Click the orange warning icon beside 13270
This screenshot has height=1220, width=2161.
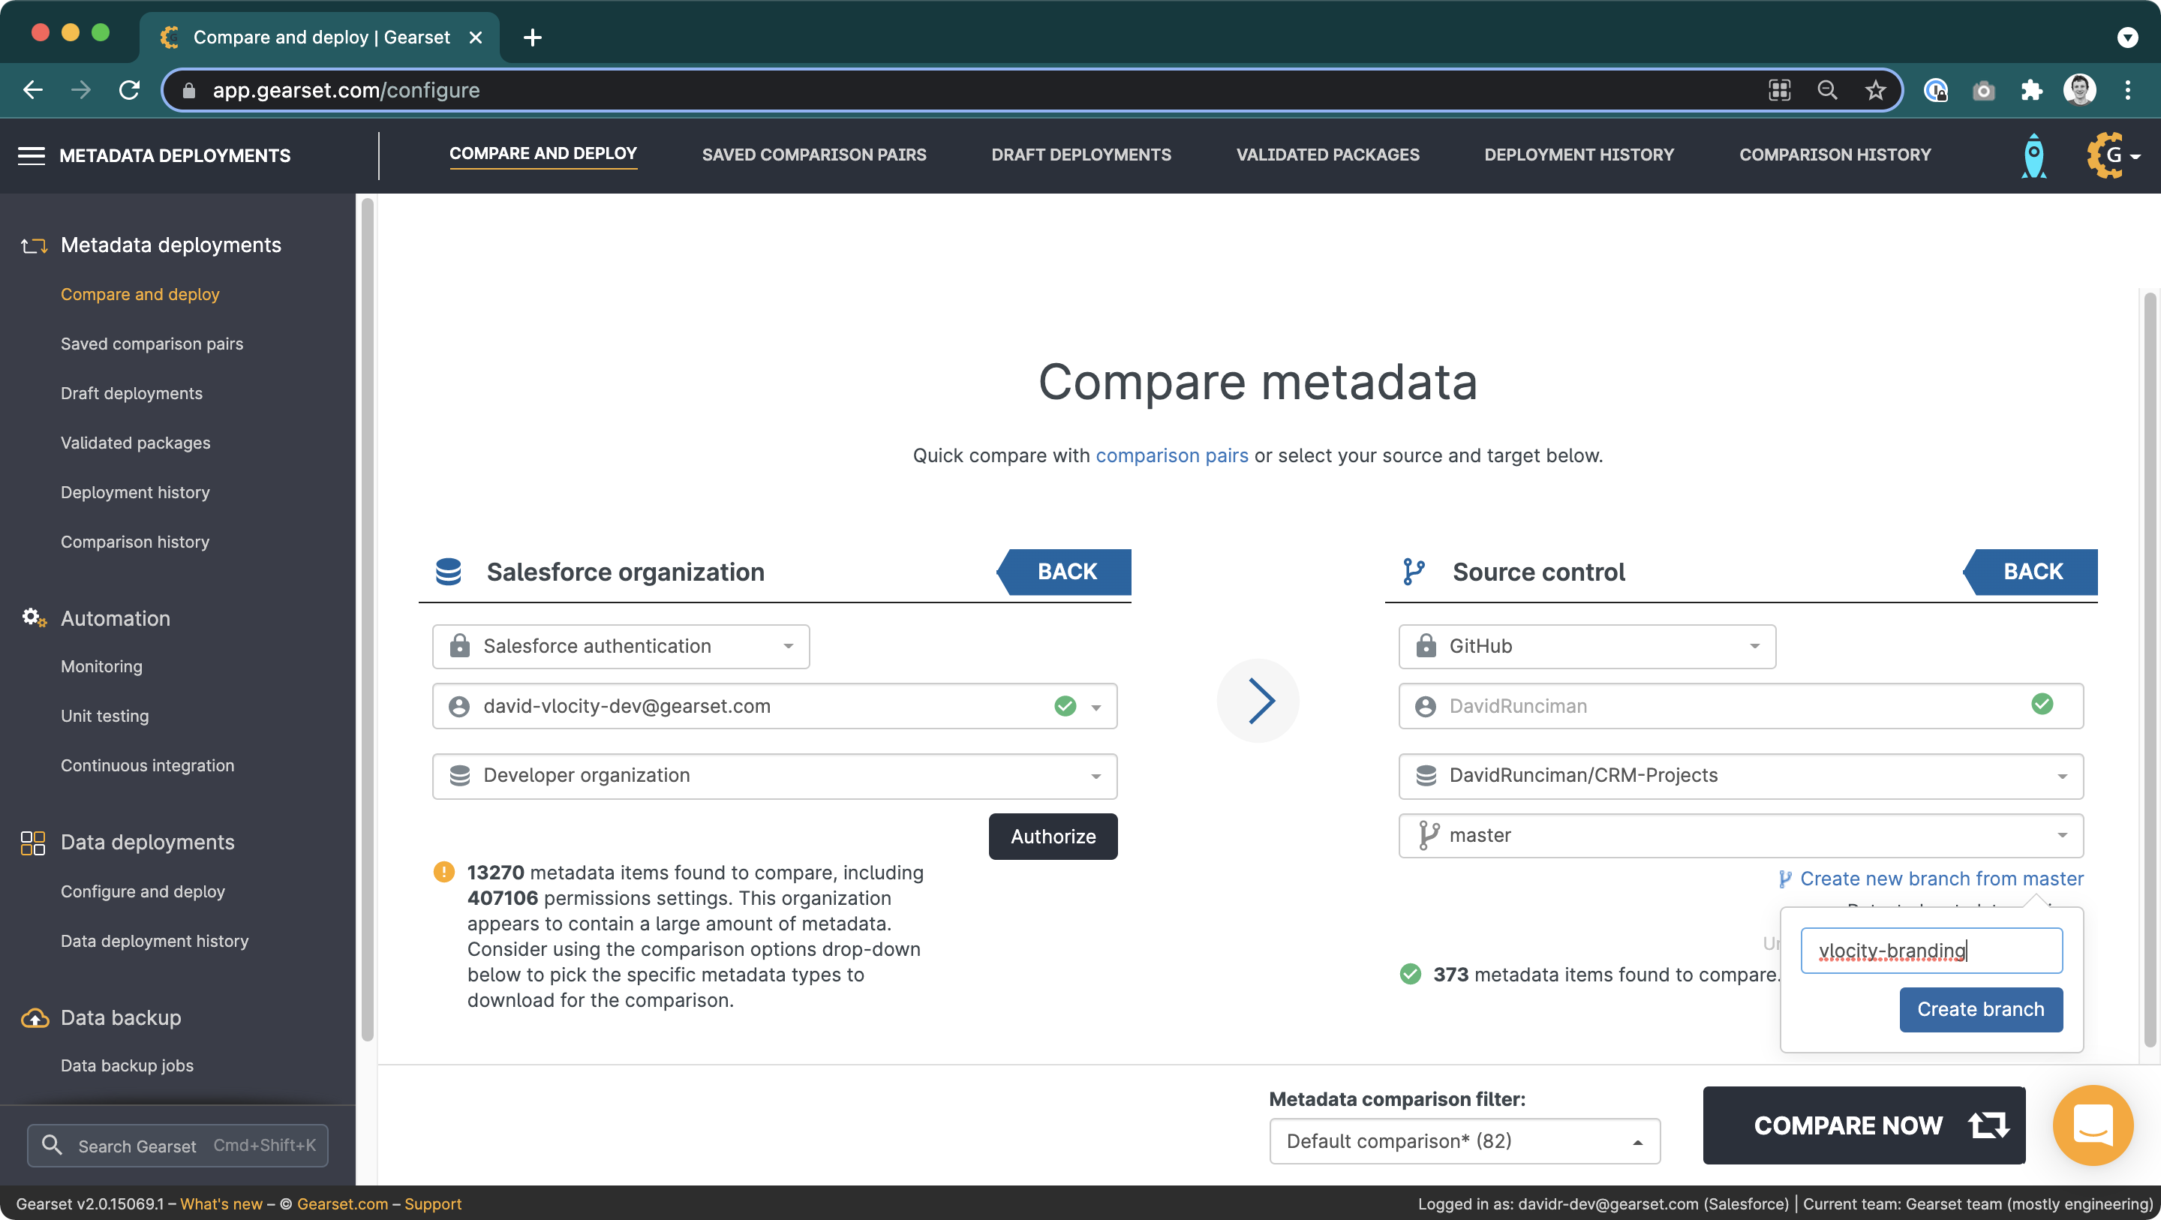pos(443,873)
